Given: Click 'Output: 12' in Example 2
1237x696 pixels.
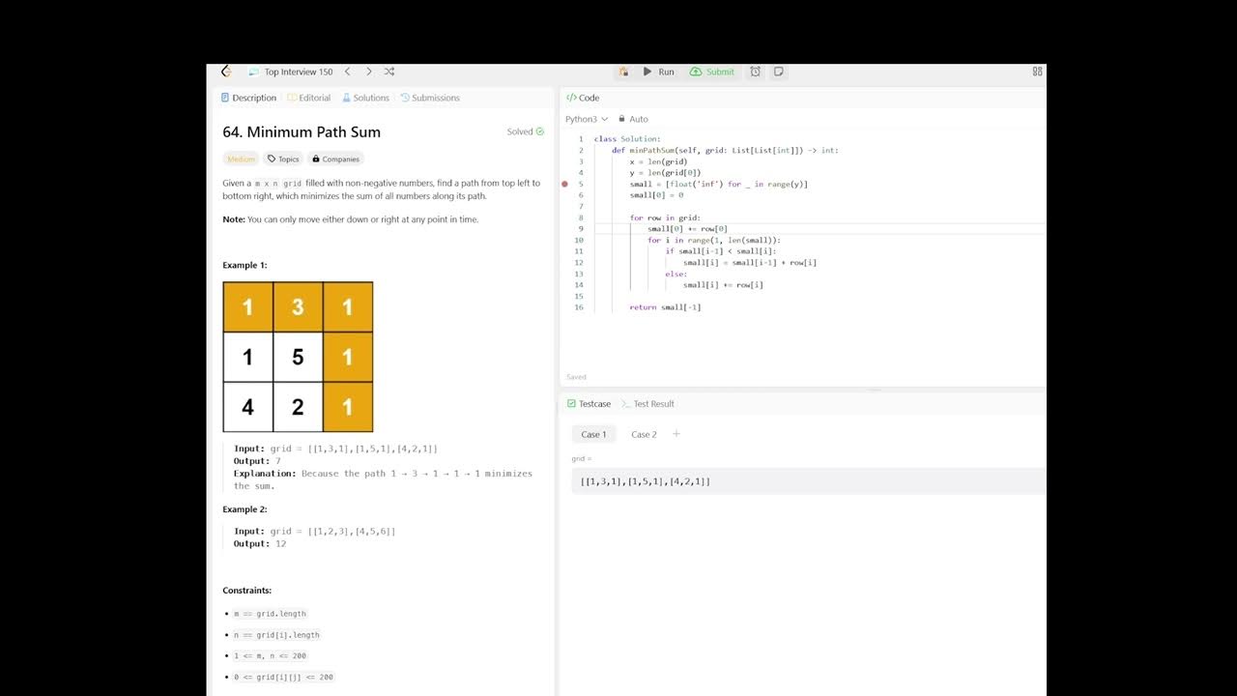Looking at the screenshot, I should pyautogui.click(x=260, y=544).
